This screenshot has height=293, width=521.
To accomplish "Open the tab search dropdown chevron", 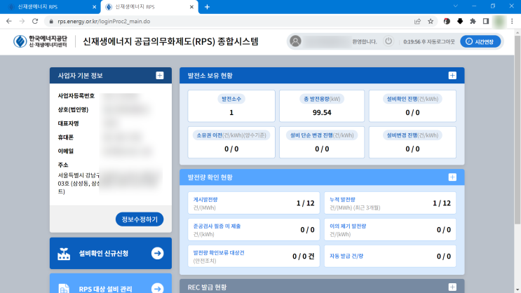I will pyautogui.click(x=456, y=6).
